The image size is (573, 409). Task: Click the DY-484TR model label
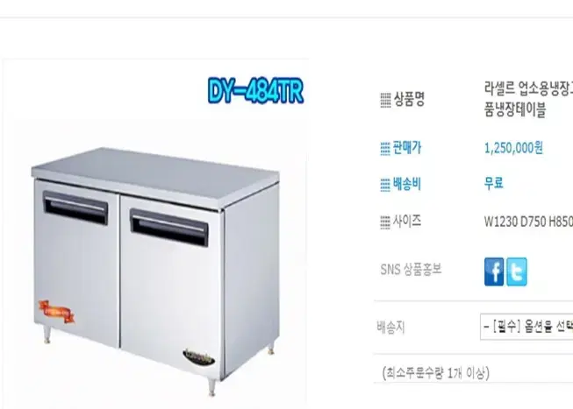point(255,90)
